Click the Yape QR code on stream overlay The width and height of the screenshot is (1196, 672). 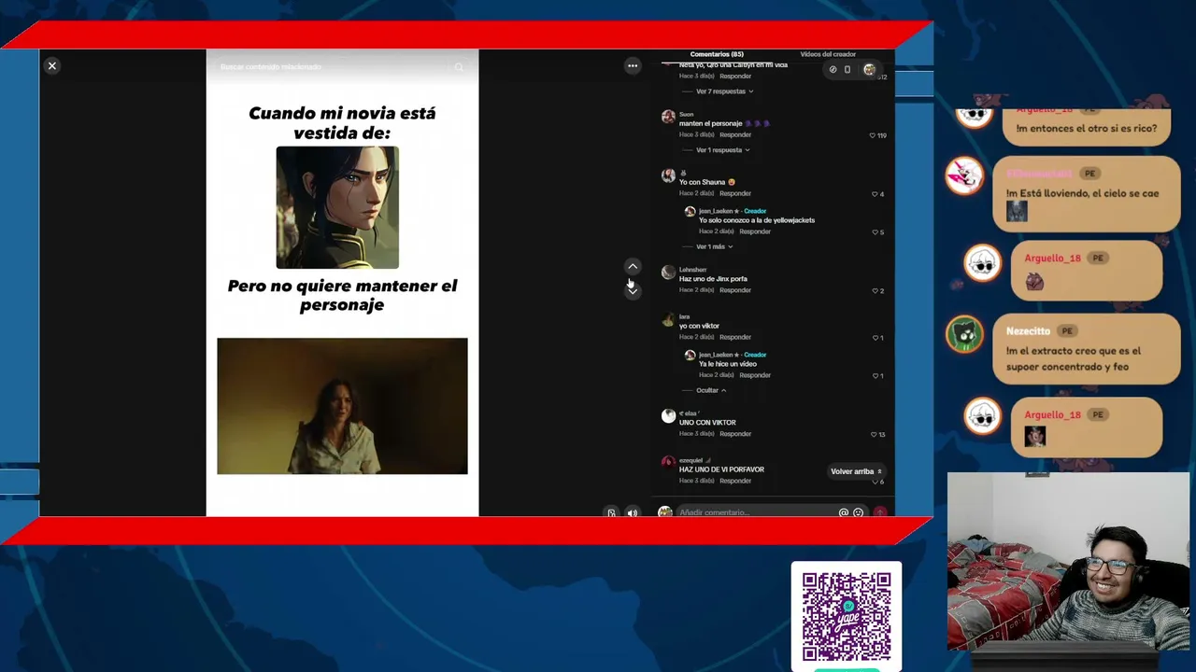(847, 617)
